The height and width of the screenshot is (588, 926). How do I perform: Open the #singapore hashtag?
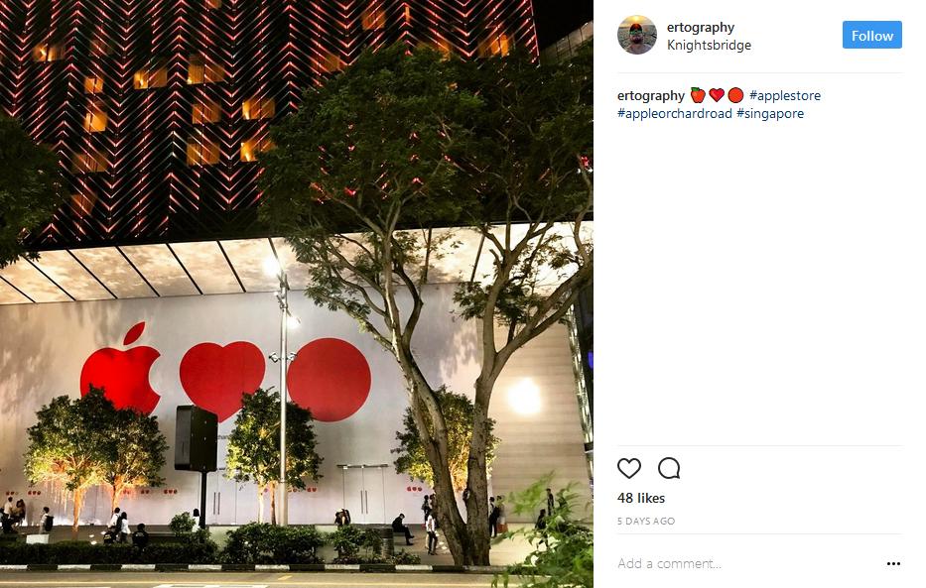click(770, 113)
